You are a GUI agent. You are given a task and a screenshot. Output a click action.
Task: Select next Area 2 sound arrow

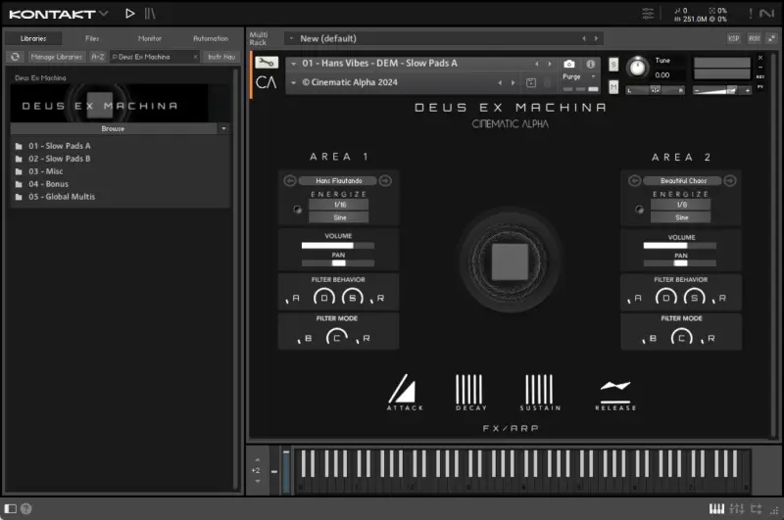(x=730, y=180)
